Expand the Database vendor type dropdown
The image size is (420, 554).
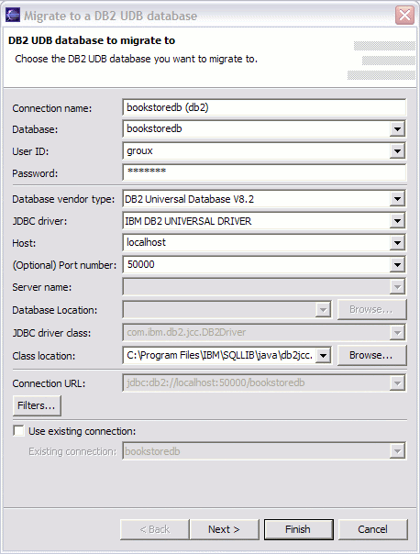tap(397, 198)
